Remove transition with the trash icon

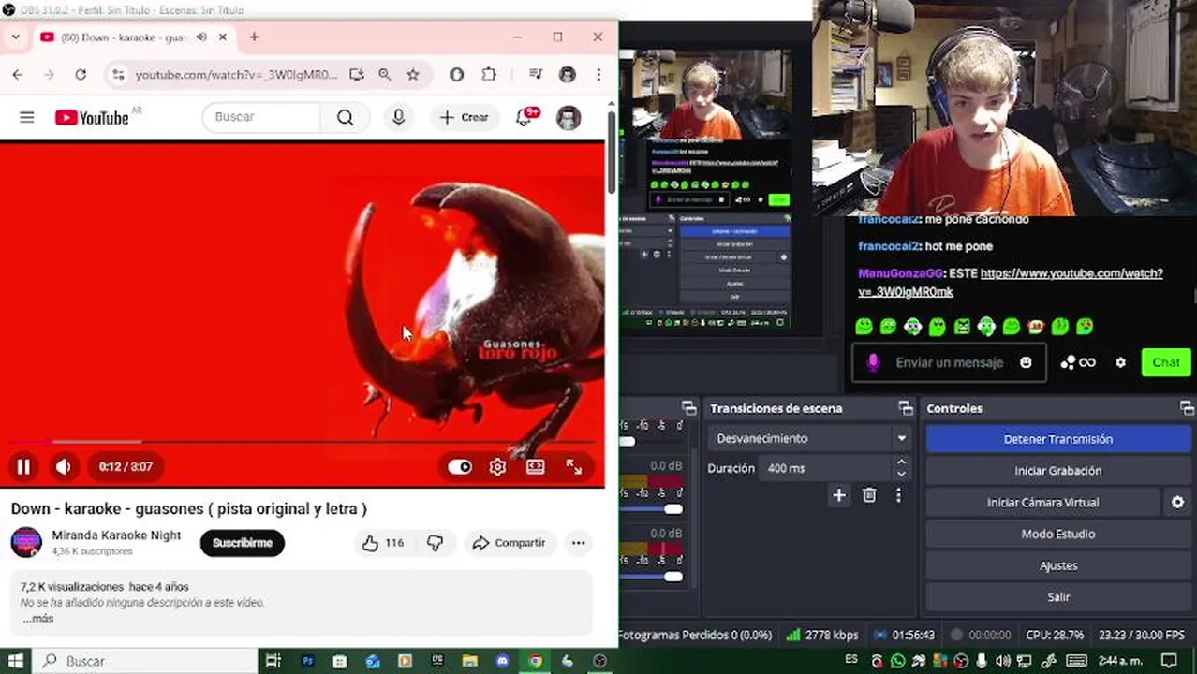(x=869, y=495)
